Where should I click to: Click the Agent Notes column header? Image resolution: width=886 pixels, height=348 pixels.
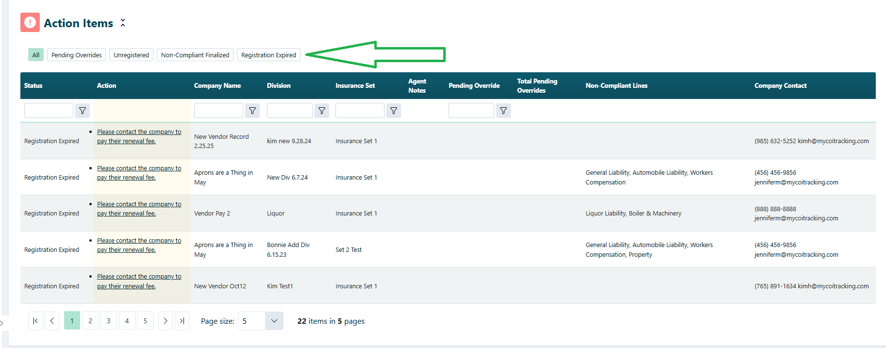tap(417, 85)
